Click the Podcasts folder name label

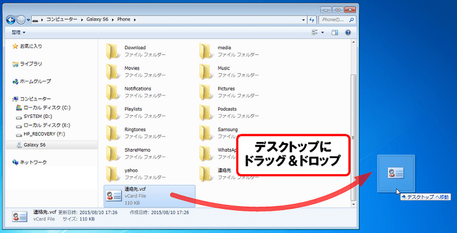pos(227,109)
